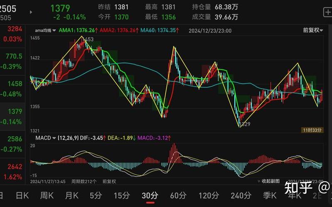
Task: Click the 持仓量 68.38万 value
Action: pyautogui.click(x=215, y=7)
